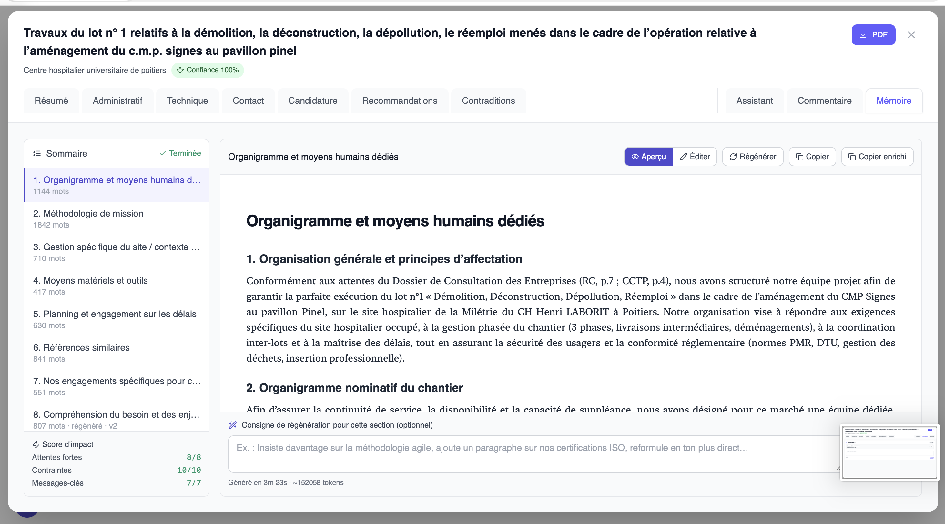Image resolution: width=945 pixels, height=524 pixels.
Task: Click the Sommaire list icon
Action: 37,153
